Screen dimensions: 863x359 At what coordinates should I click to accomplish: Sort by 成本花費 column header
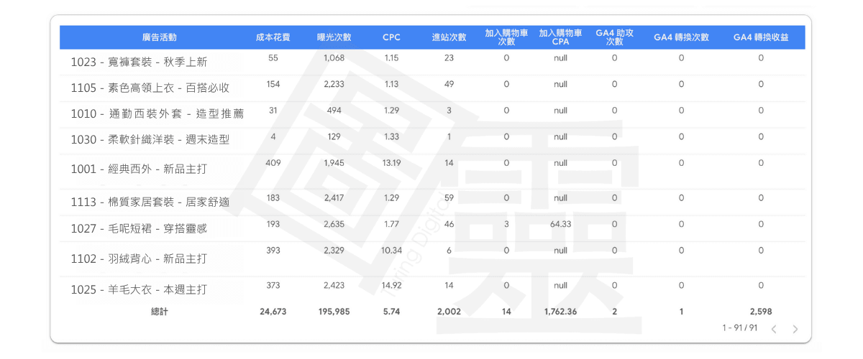[273, 37]
